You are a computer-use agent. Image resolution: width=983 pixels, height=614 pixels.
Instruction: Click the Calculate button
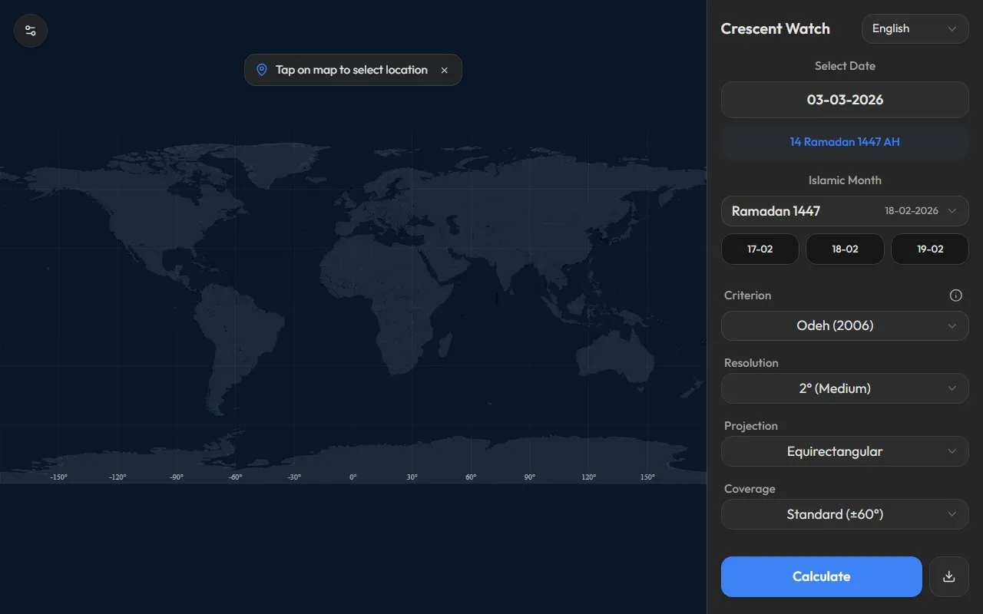coord(821,576)
